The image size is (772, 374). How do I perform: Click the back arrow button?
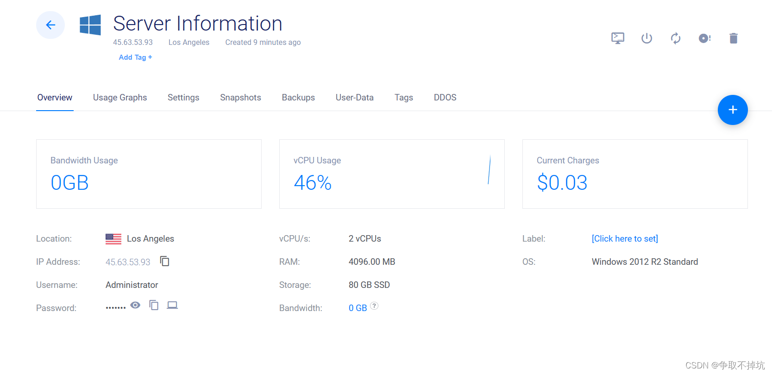click(50, 25)
